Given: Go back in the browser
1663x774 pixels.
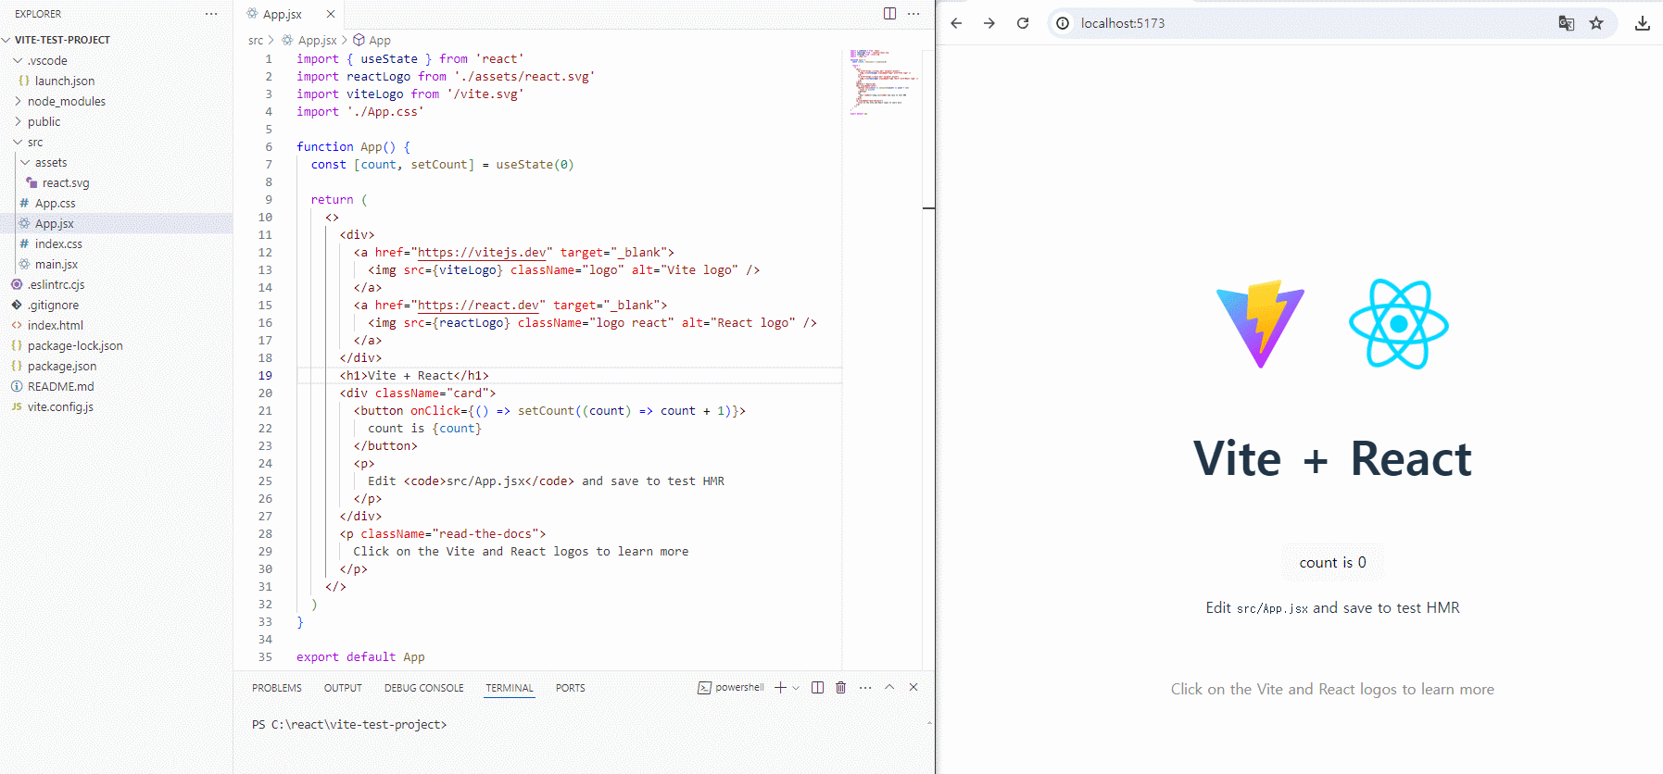Looking at the screenshot, I should coord(956,23).
